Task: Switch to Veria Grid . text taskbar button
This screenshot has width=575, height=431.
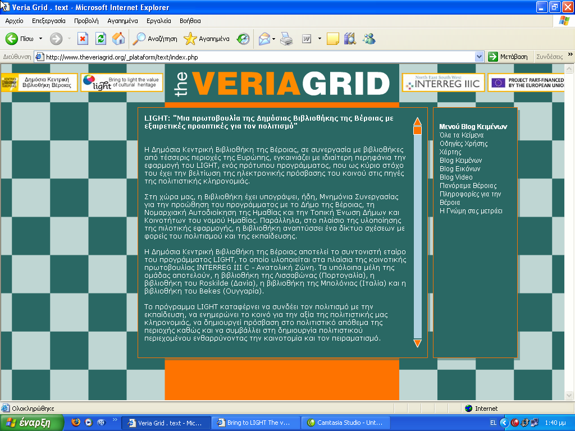Action: click(x=166, y=423)
